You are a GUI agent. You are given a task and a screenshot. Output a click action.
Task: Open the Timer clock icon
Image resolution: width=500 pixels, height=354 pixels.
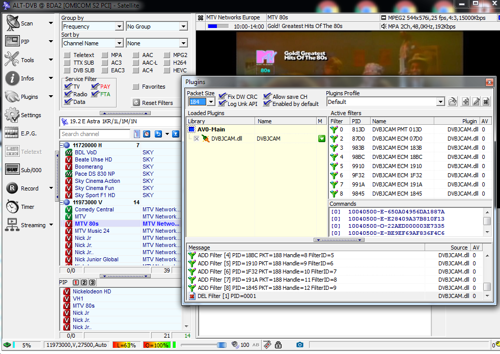[12, 207]
